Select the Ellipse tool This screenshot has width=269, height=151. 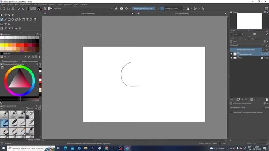tap(13, 20)
